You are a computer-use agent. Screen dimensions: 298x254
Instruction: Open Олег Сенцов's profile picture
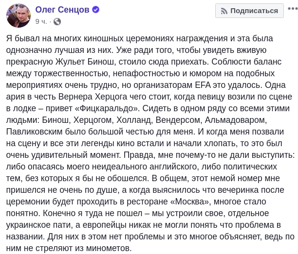point(18,15)
